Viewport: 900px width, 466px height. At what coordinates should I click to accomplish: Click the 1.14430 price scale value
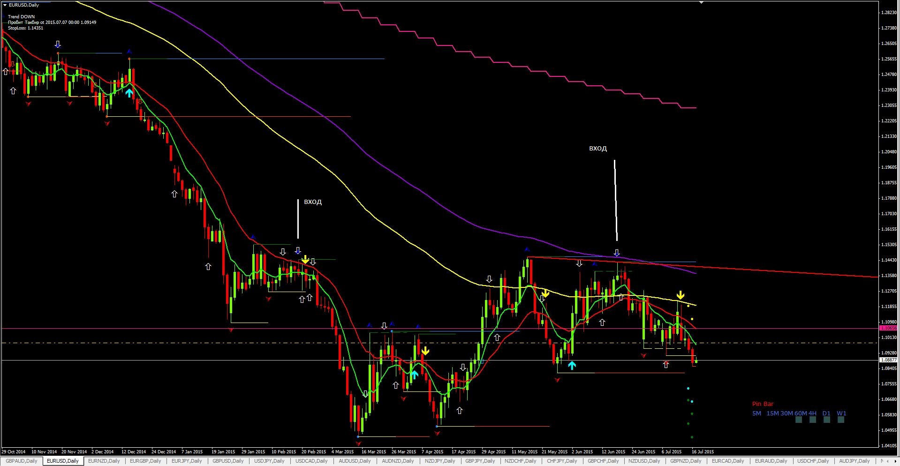(x=889, y=260)
